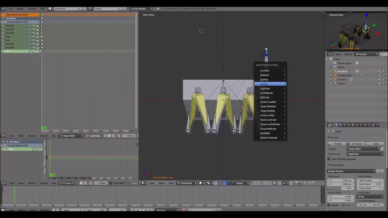Viewport: 388px width, 218px height.
Task: Open the All Scenes outliner filter dropdown
Action: pos(366,54)
